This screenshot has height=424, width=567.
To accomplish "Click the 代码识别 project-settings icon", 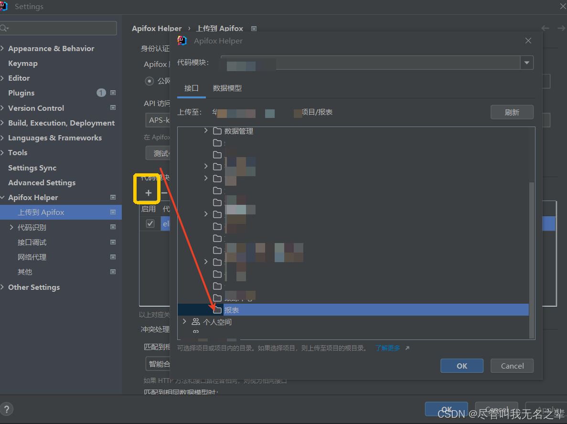I will point(113,227).
